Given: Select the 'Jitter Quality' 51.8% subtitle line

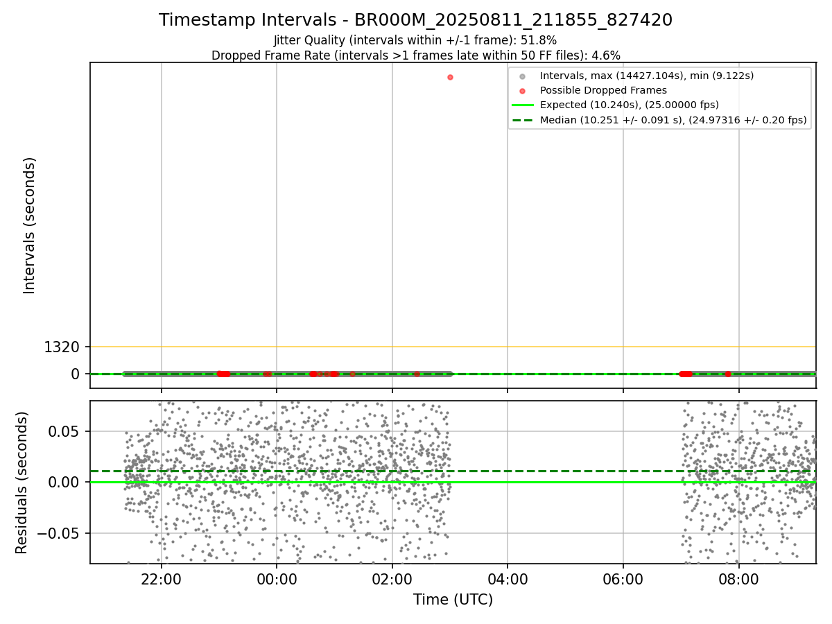Looking at the screenshot, I should coord(415,40).
